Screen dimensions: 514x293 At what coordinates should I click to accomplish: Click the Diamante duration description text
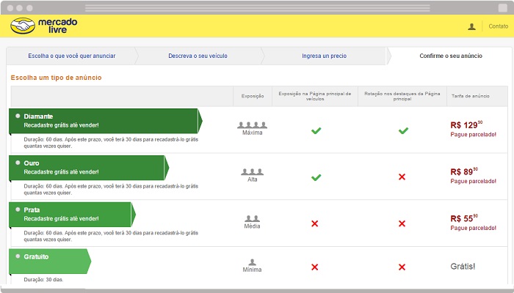point(111,143)
